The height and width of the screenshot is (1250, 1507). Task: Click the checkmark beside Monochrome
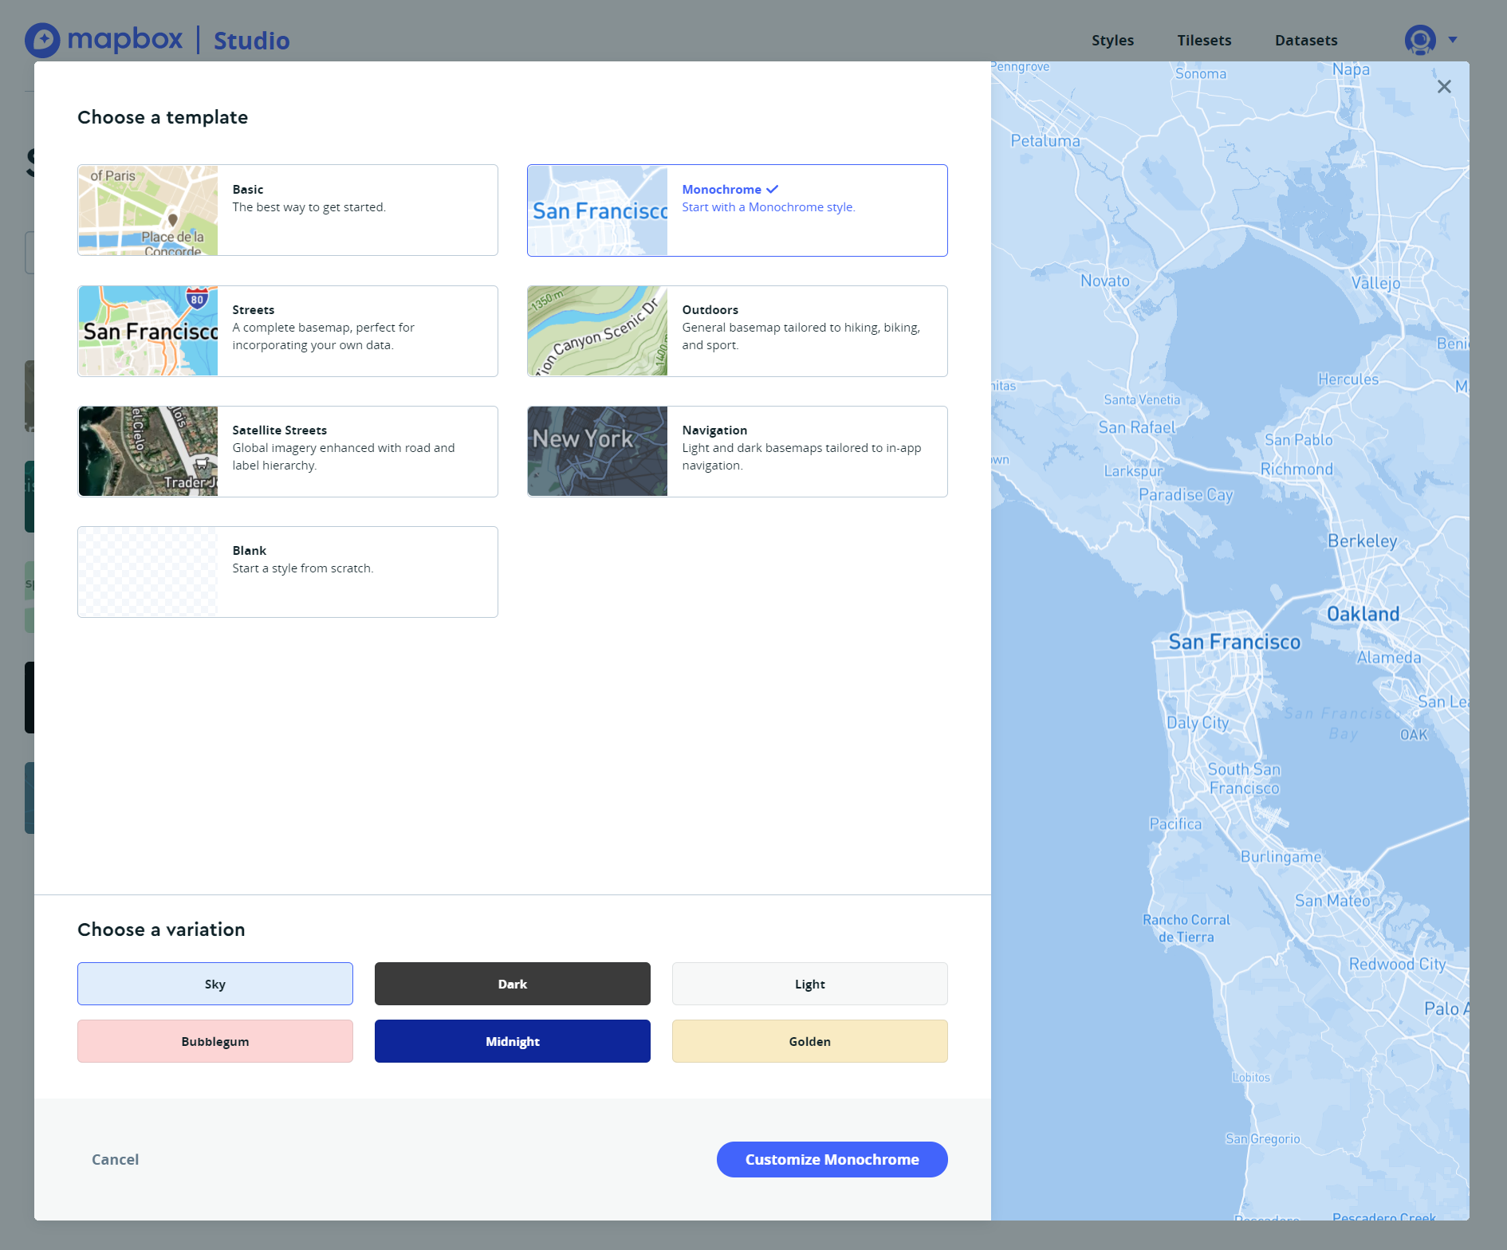pos(772,190)
